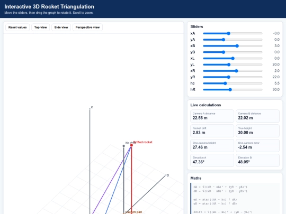This screenshot has width=286, height=214.
Task: Click the xB slider handle
Action: coord(237,46)
